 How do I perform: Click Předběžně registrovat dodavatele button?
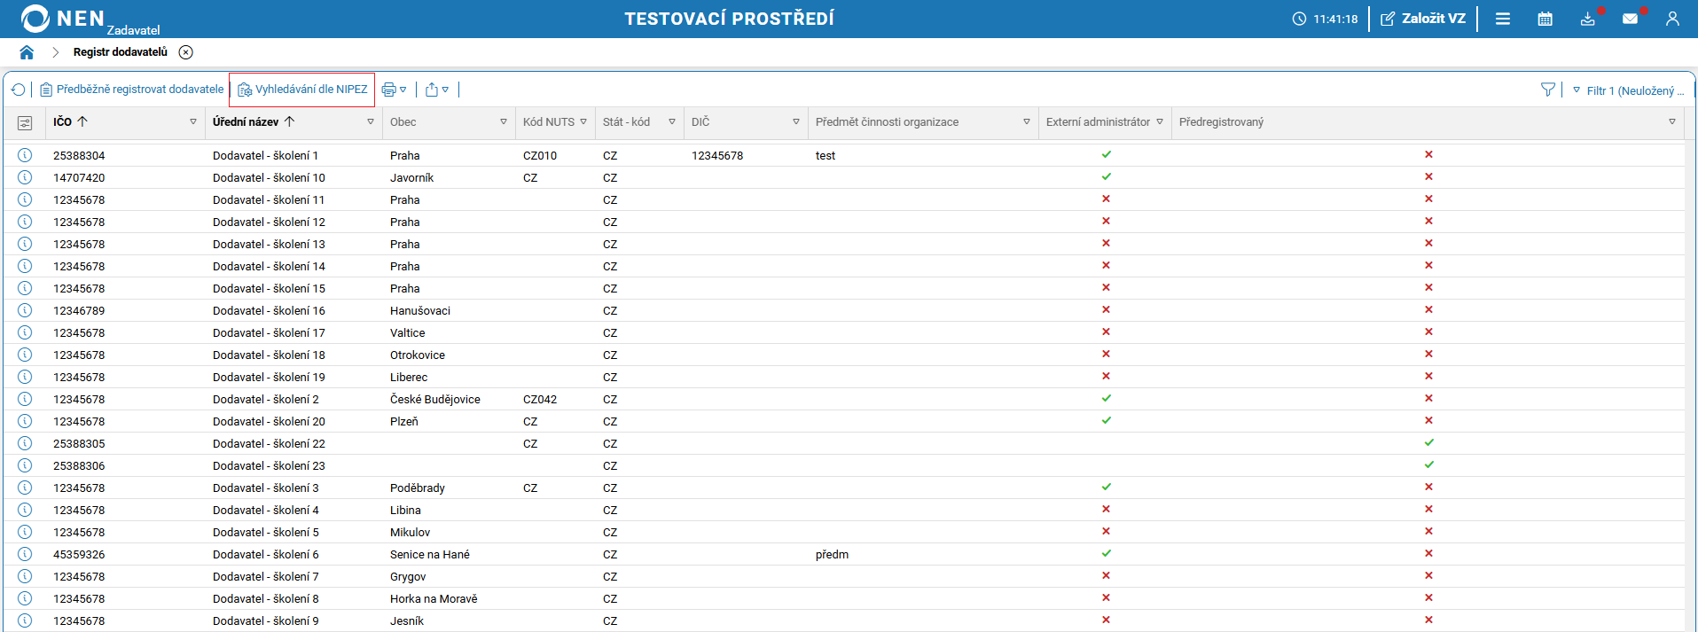click(132, 90)
